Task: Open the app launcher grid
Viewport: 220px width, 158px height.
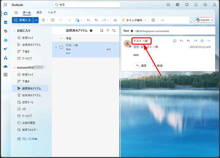Action: 5,5
